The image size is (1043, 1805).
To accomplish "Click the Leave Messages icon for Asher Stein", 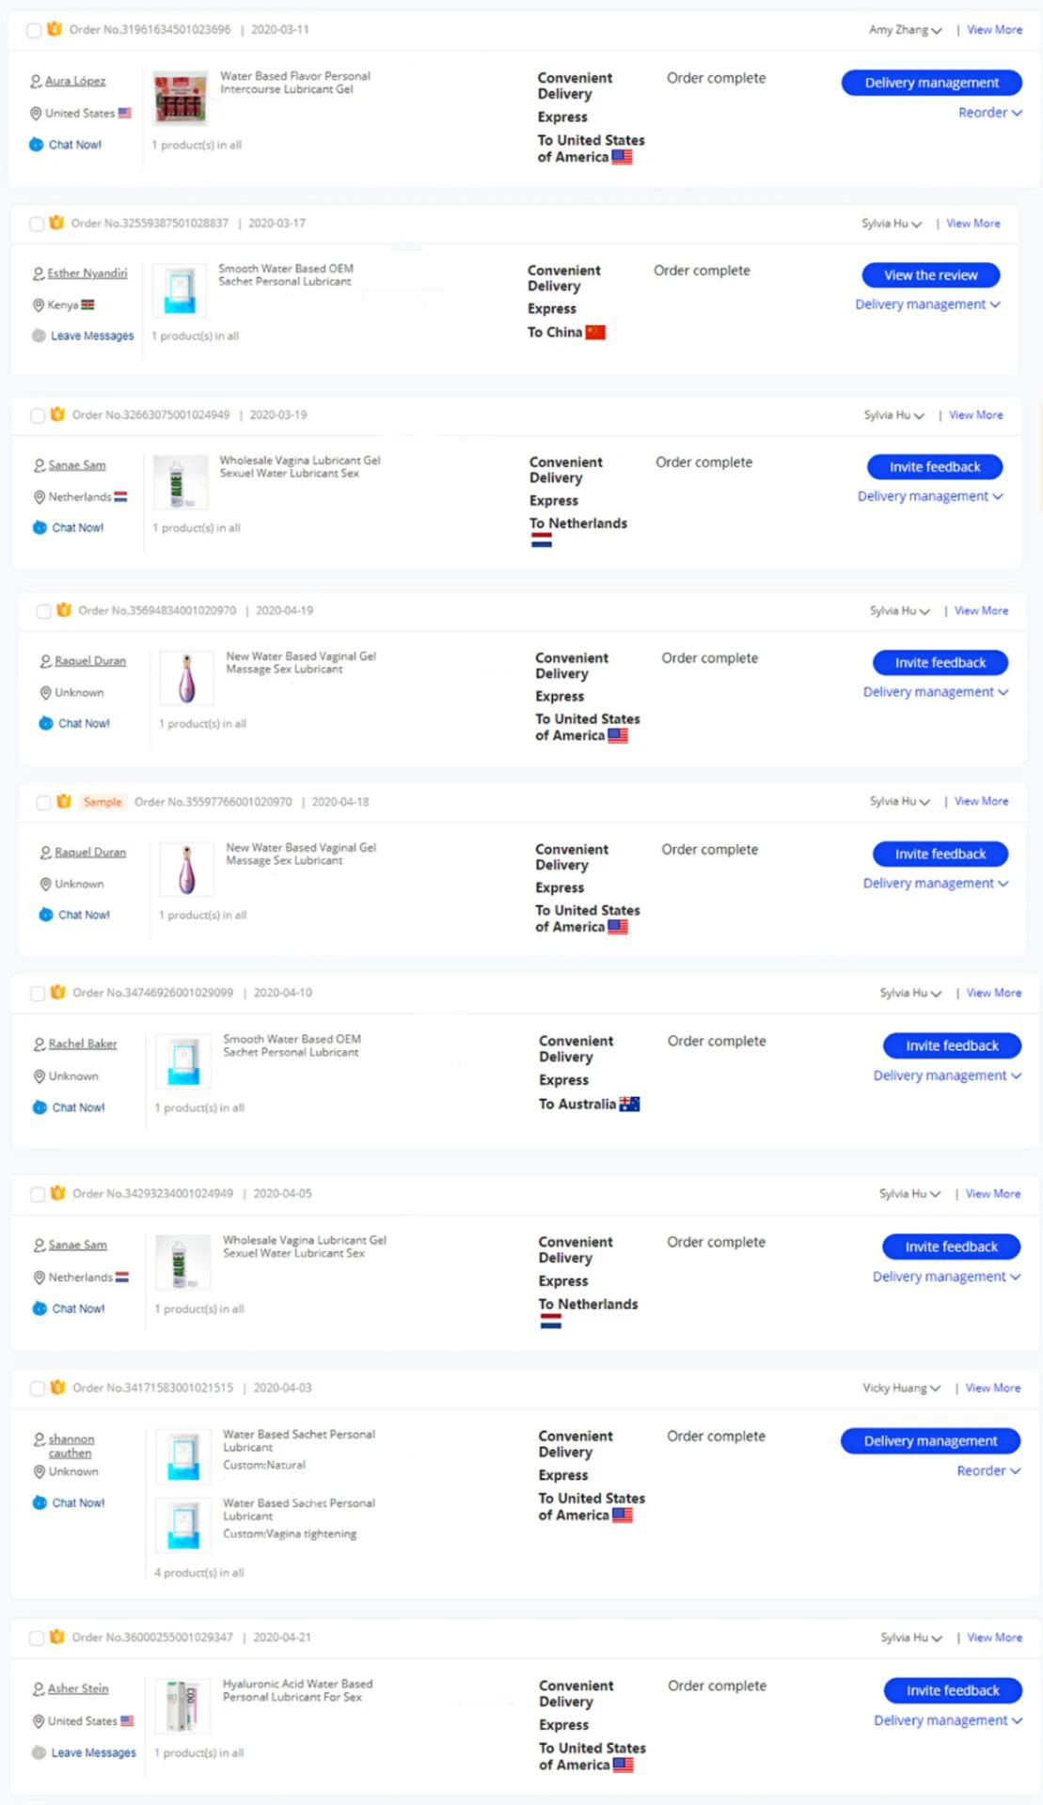I will (x=39, y=1752).
